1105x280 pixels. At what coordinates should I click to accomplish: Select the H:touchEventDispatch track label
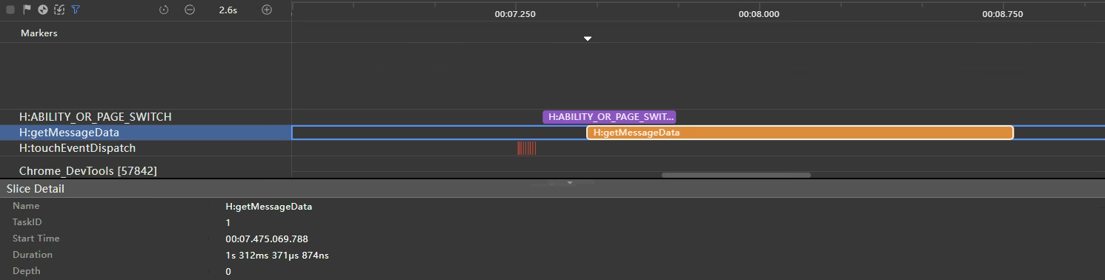[x=78, y=148]
